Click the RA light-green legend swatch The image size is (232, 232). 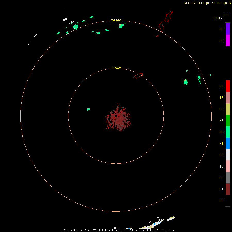click(x=228, y=132)
